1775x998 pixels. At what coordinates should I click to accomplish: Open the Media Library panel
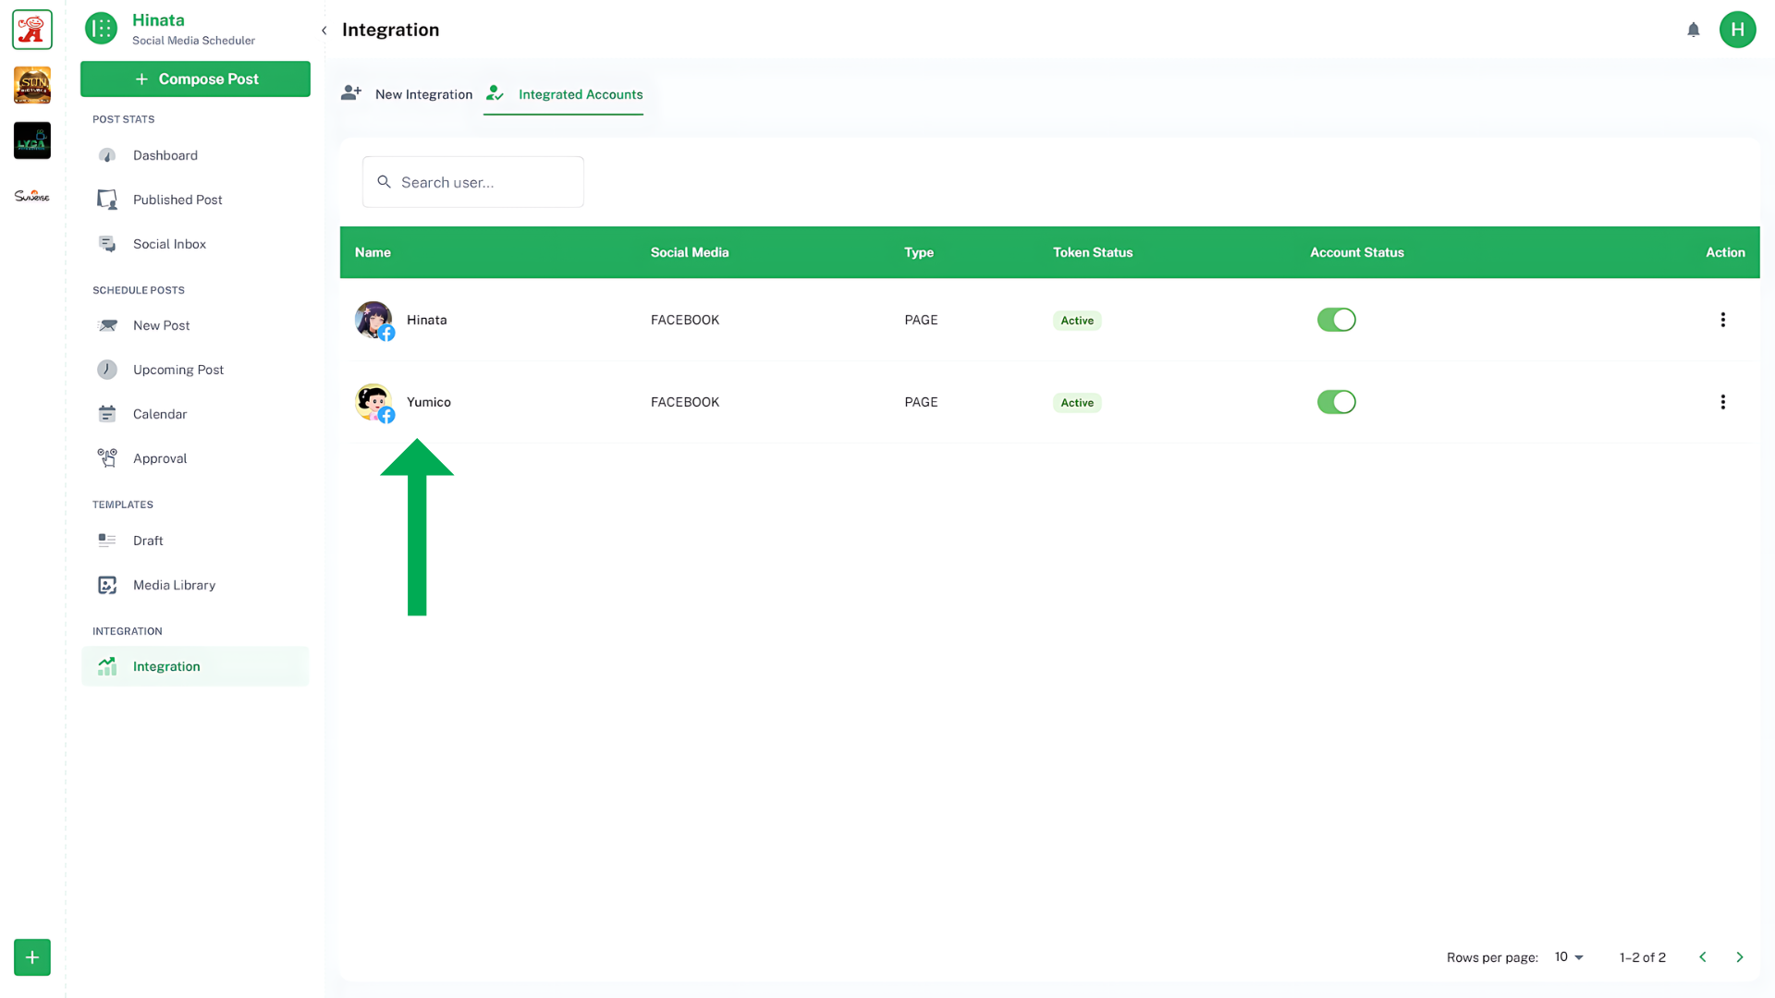(x=173, y=584)
